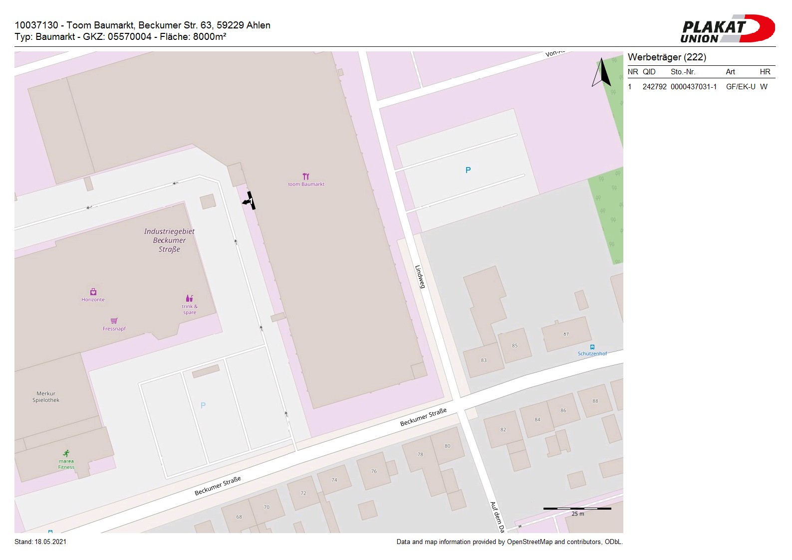
Task: Select the Fressnapf shopping cart icon
Action: pyautogui.click(x=114, y=321)
